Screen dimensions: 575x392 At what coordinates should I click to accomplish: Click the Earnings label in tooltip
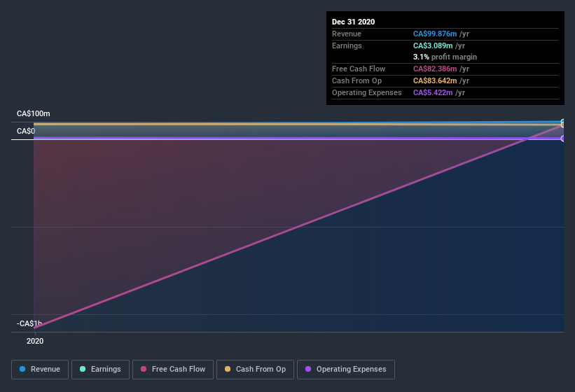point(347,45)
